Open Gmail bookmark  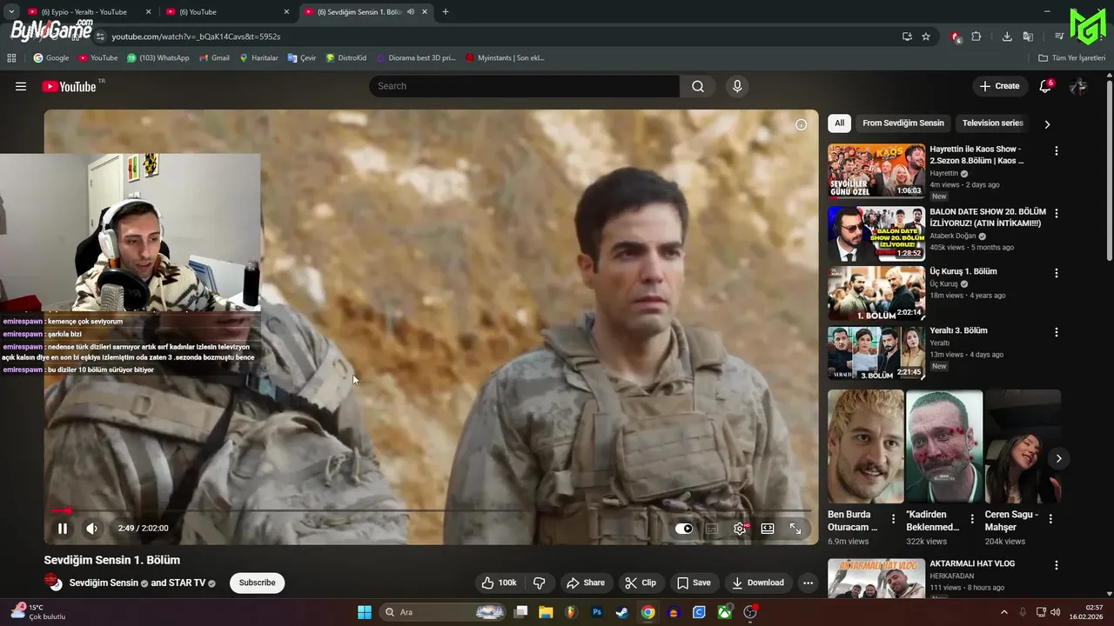214,58
